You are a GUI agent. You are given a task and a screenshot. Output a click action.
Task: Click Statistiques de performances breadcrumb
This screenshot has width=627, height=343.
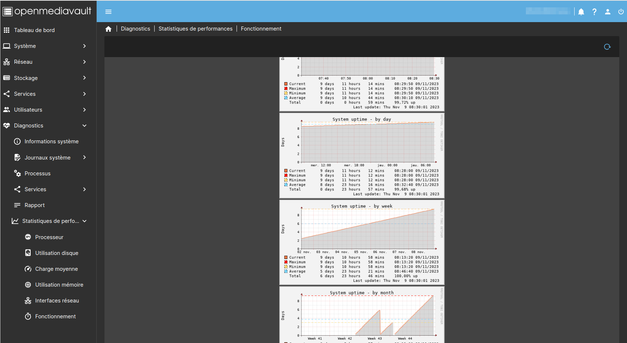pos(195,29)
